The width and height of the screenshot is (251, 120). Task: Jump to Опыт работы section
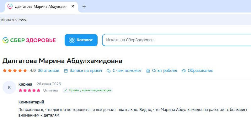click(164, 71)
